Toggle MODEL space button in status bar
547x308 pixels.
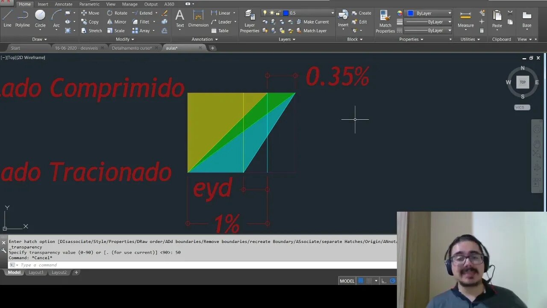point(347,281)
